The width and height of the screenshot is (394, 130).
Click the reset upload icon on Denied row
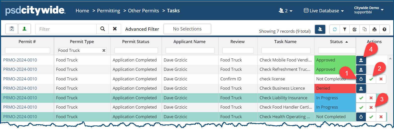point(361,88)
